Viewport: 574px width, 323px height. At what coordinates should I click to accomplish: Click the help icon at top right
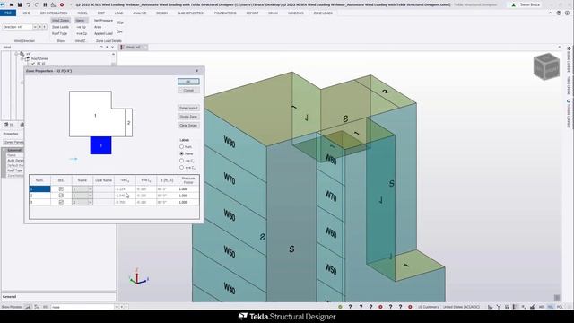coord(559,13)
